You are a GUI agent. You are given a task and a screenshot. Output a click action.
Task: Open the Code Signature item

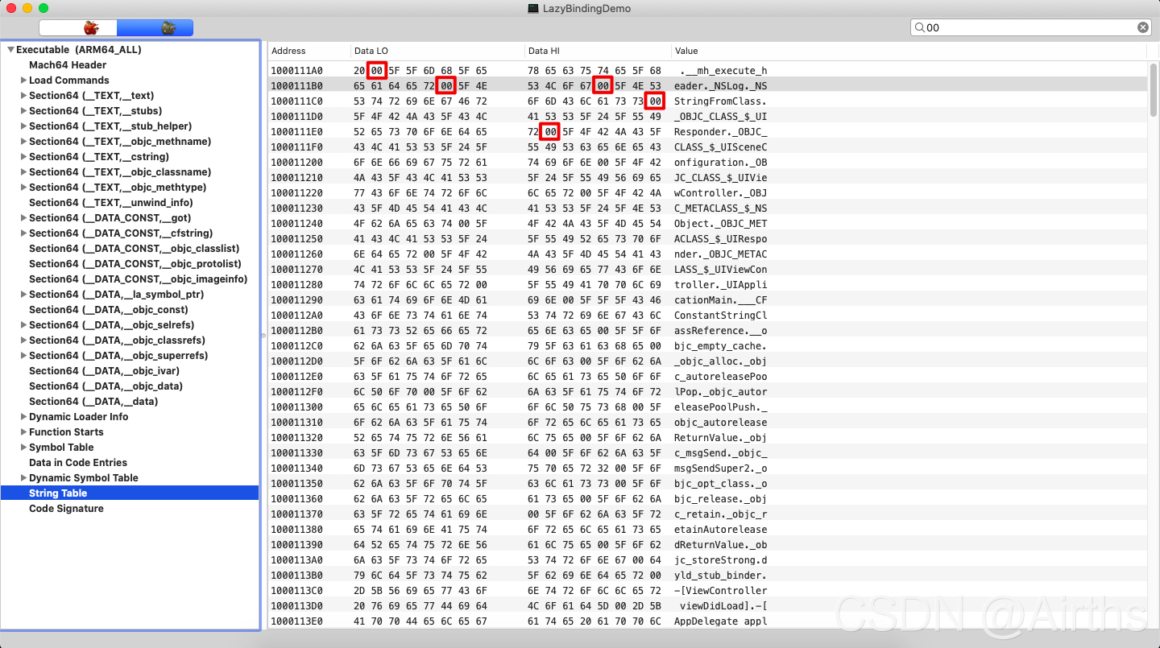tap(66, 509)
